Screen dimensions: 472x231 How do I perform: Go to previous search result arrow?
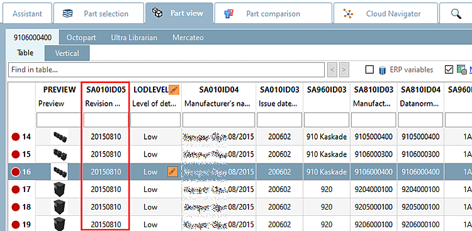(x=332, y=70)
